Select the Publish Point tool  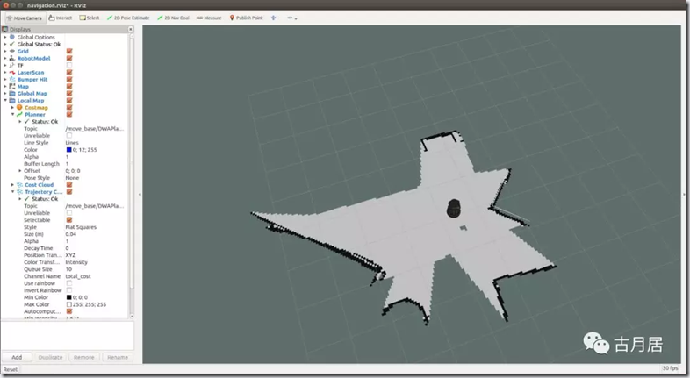pos(247,18)
